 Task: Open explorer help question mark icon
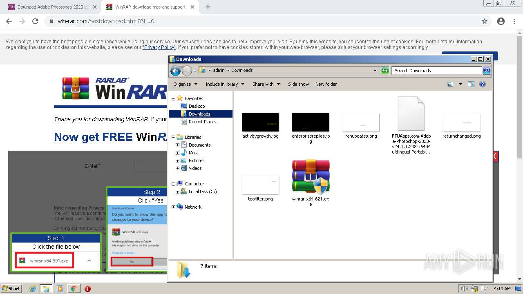(483, 84)
